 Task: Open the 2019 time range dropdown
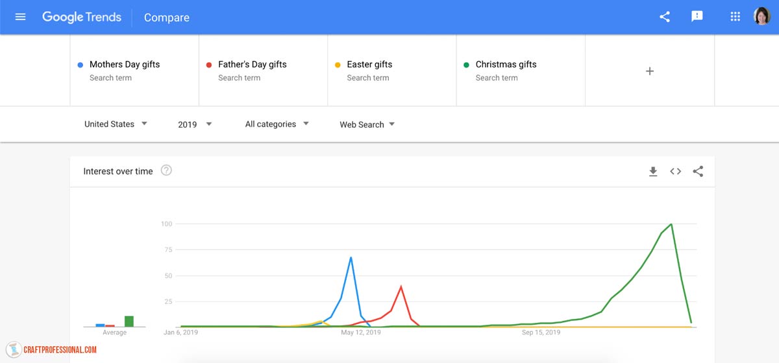195,124
